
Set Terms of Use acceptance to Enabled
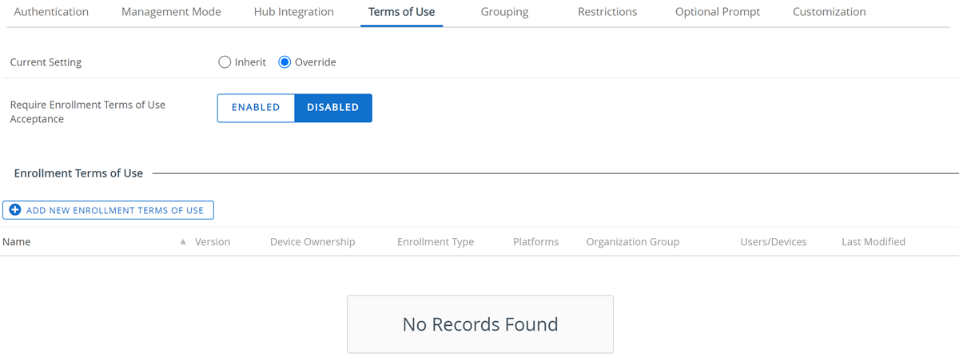256,108
